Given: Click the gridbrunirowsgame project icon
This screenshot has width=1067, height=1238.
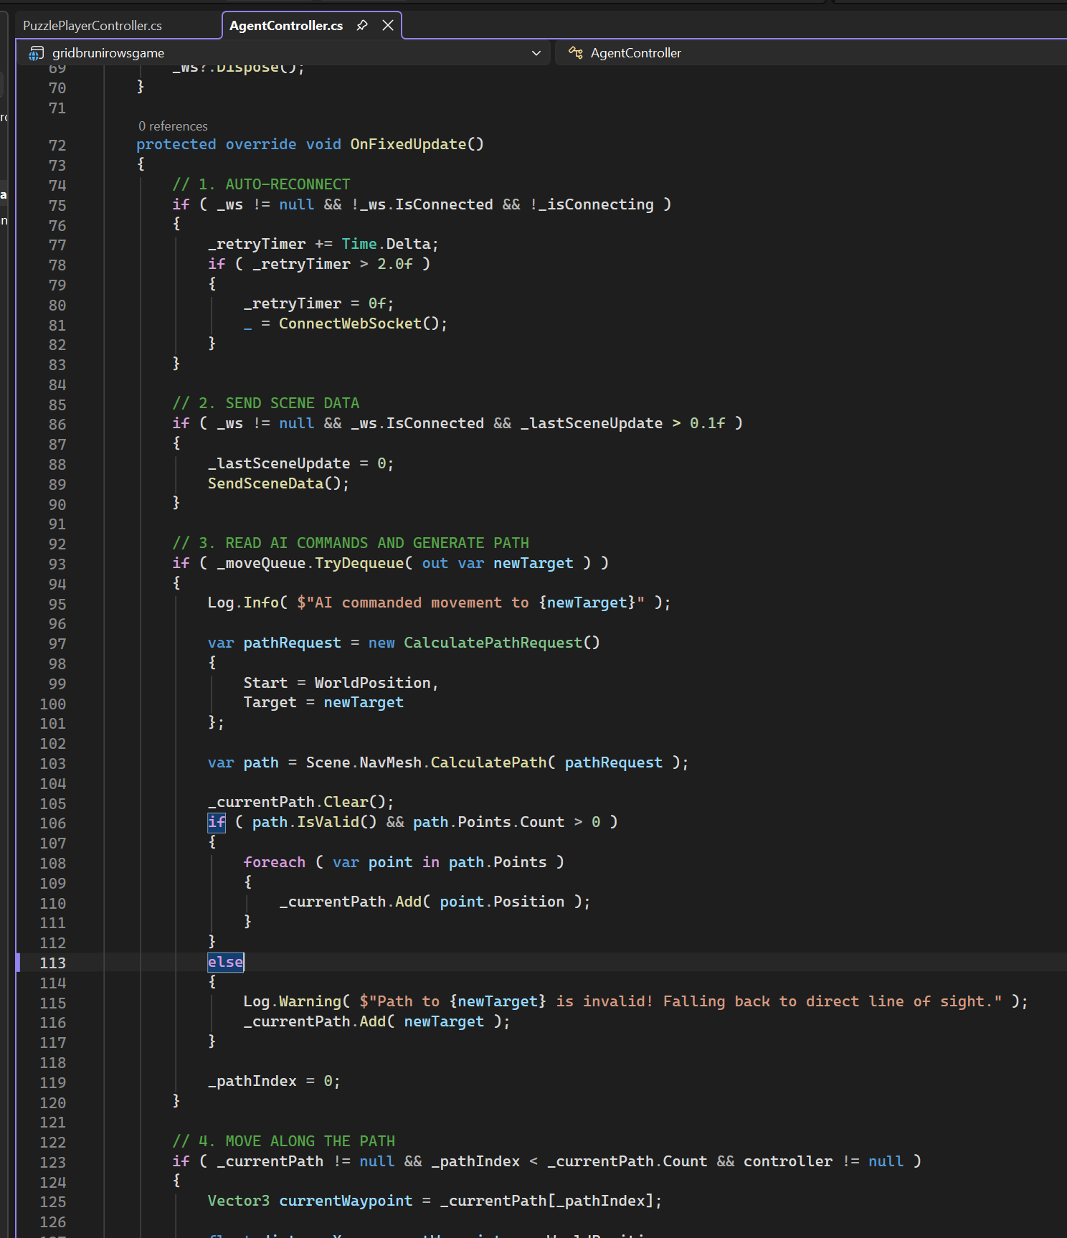Looking at the screenshot, I should [x=36, y=53].
